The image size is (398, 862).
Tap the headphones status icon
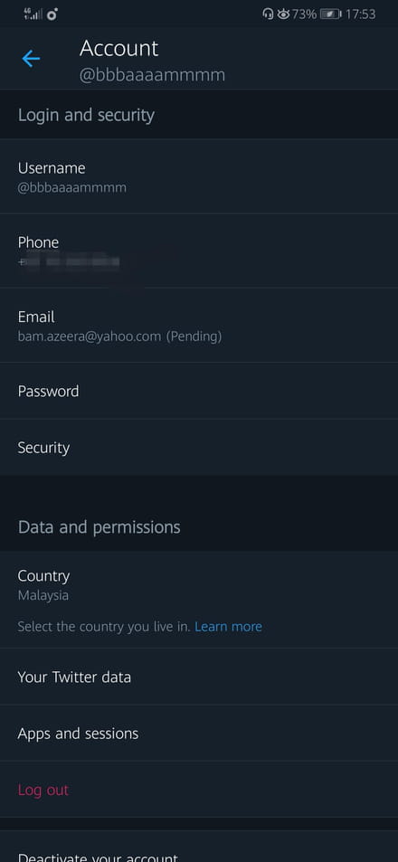point(269,14)
